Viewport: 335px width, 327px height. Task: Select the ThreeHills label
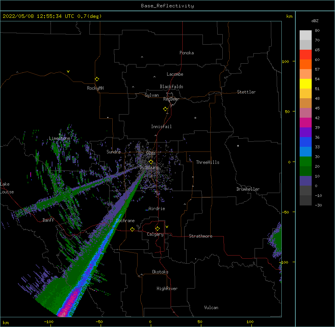208,162
